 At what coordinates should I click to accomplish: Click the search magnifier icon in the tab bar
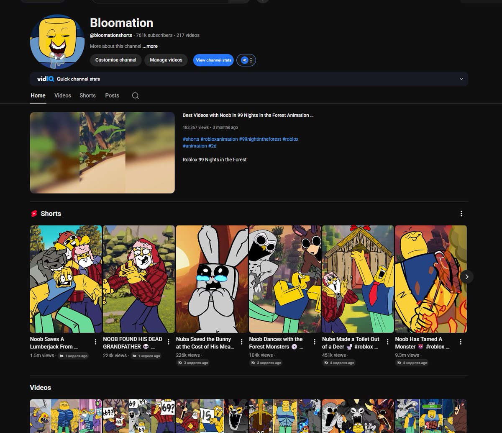135,95
